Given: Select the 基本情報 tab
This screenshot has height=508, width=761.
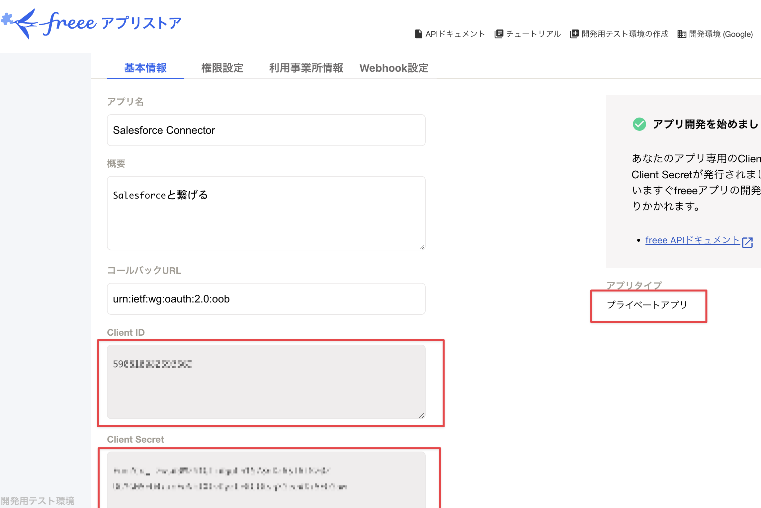Looking at the screenshot, I should 145,68.
